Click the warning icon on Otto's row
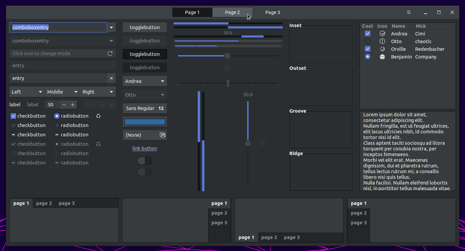 (382, 41)
